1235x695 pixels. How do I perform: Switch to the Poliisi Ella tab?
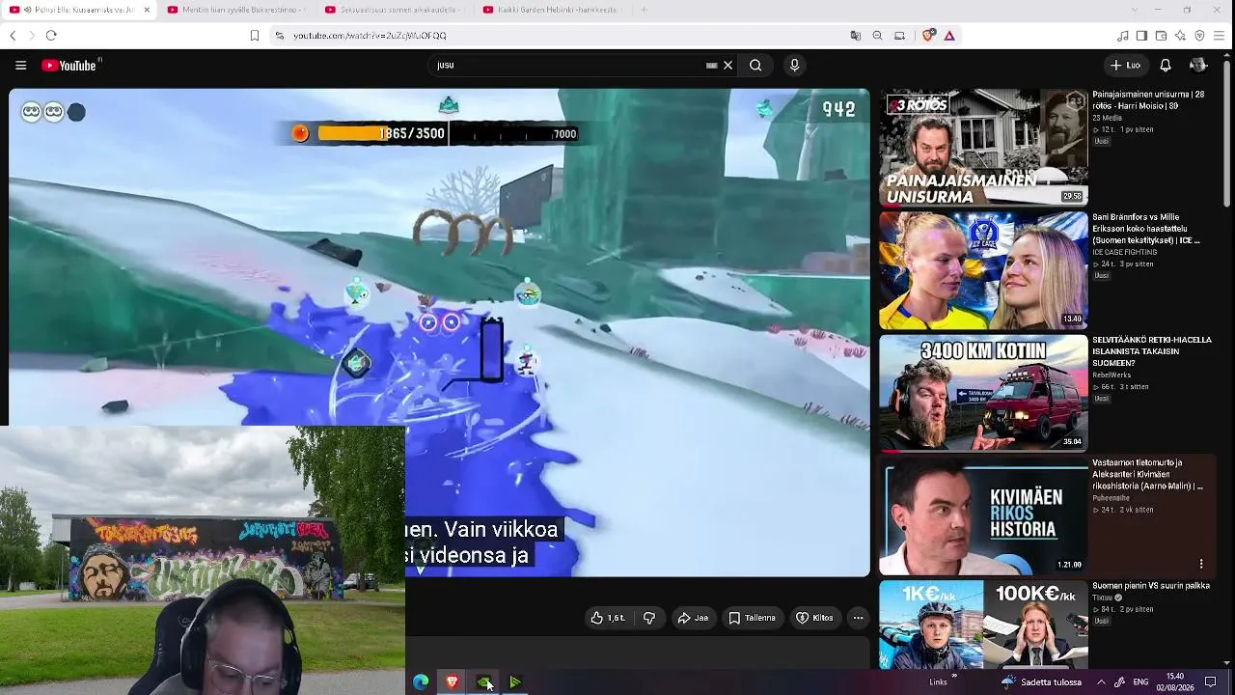tap(79, 10)
